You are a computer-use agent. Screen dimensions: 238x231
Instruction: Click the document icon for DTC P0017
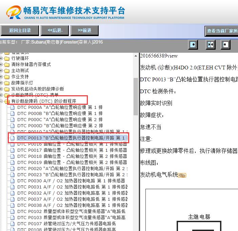coord(13,150)
